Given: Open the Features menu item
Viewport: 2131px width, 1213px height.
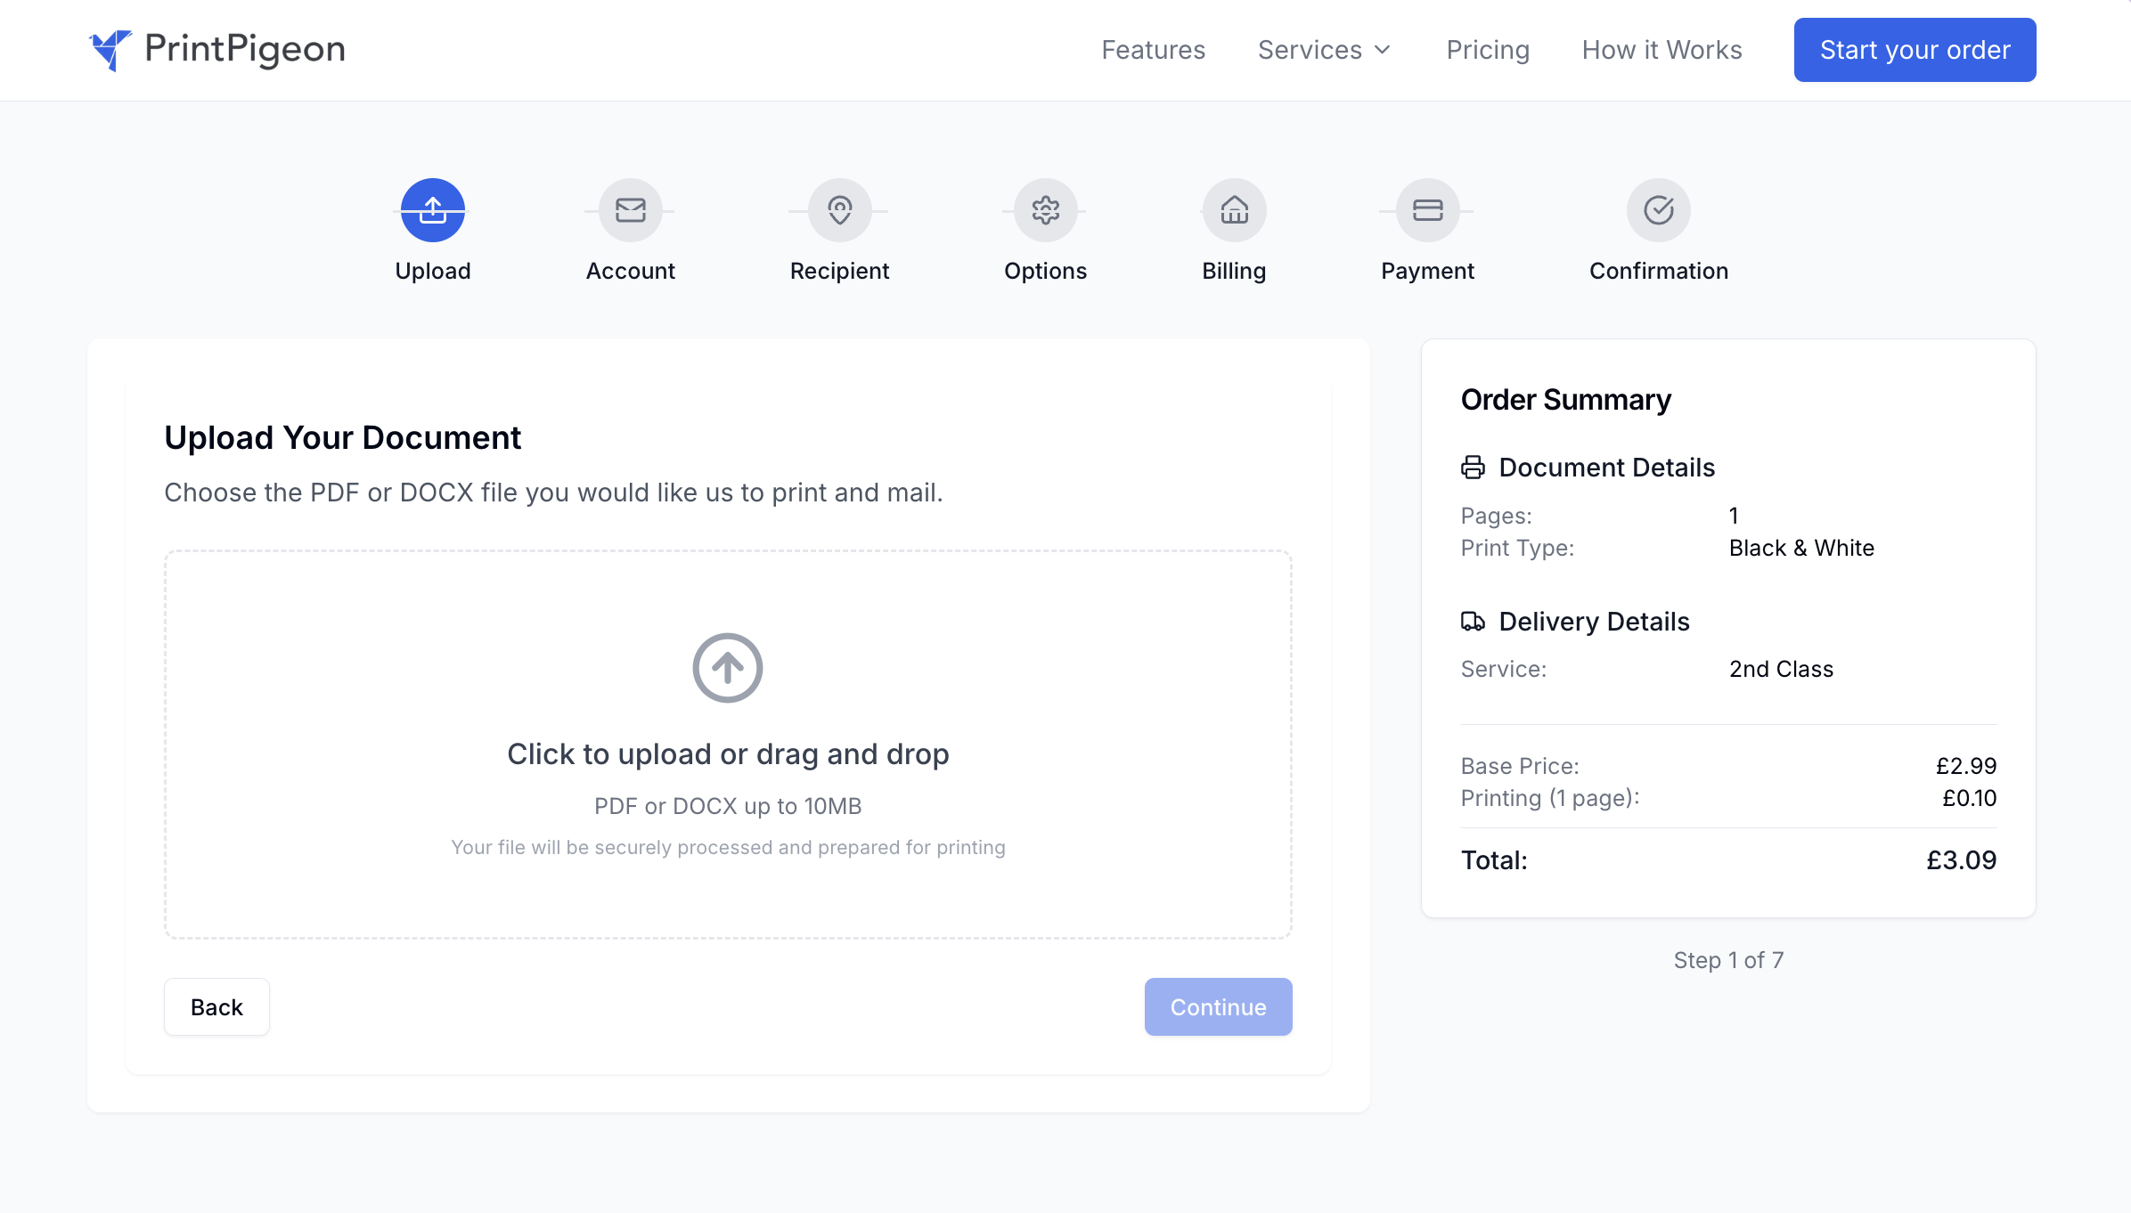Looking at the screenshot, I should [x=1153, y=50].
